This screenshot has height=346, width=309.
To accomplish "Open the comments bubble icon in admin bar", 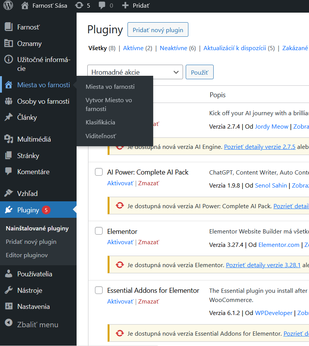I will coord(102,5).
